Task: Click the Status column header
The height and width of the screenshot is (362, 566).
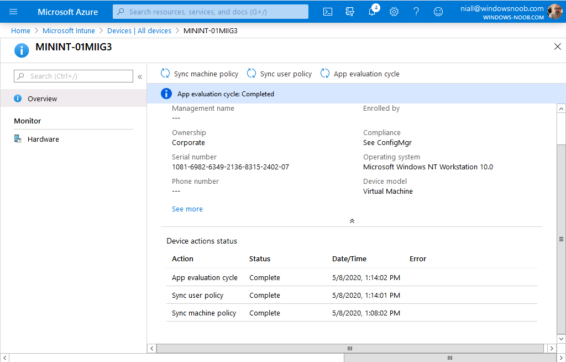Action: click(x=260, y=258)
